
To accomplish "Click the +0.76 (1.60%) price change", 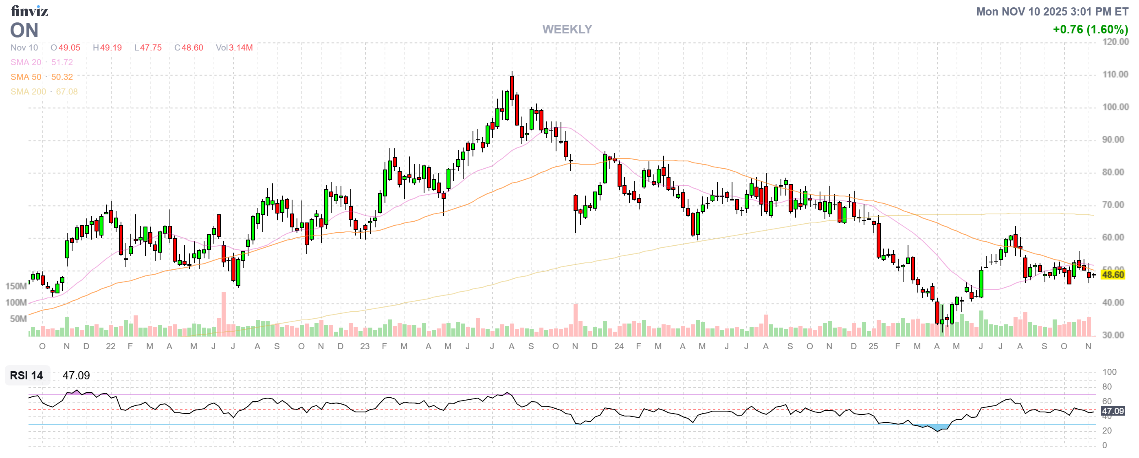I will pos(1090,30).
